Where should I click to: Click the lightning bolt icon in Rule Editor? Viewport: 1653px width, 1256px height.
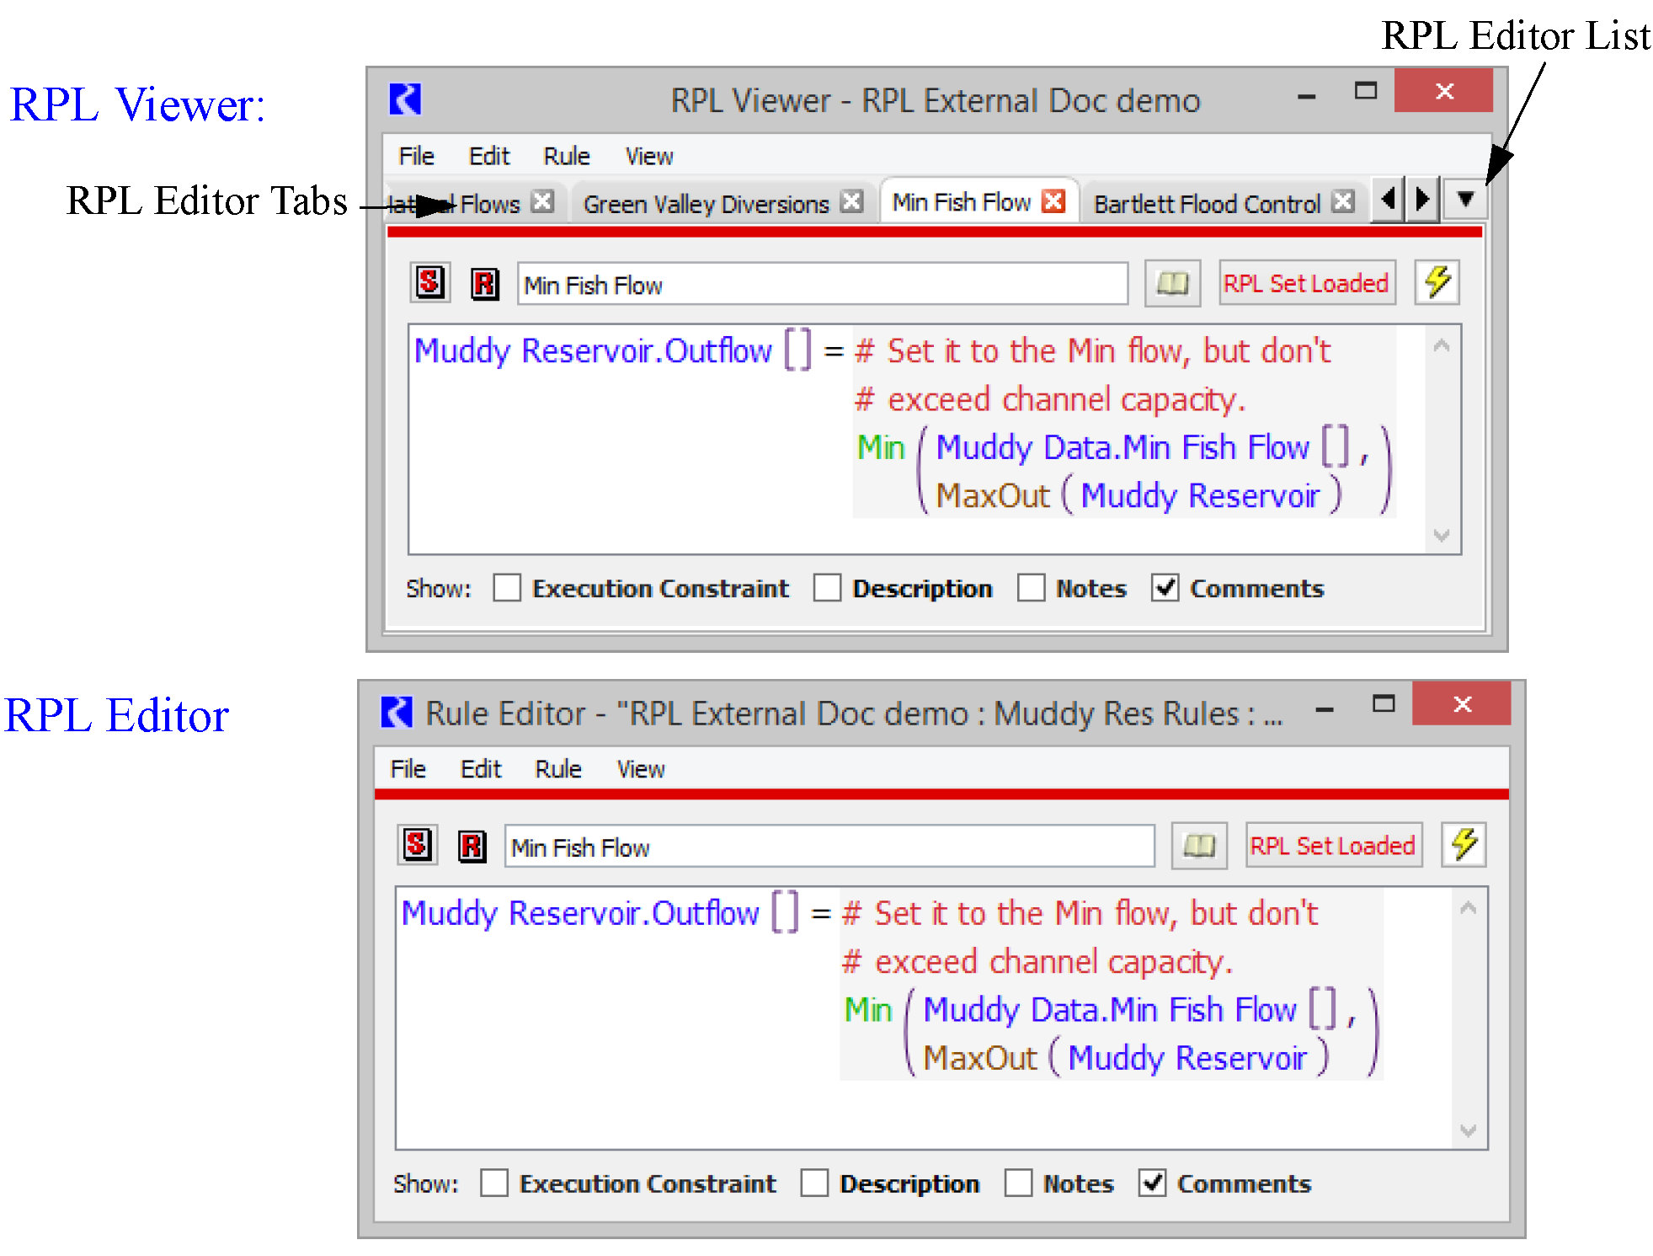[x=1464, y=845]
